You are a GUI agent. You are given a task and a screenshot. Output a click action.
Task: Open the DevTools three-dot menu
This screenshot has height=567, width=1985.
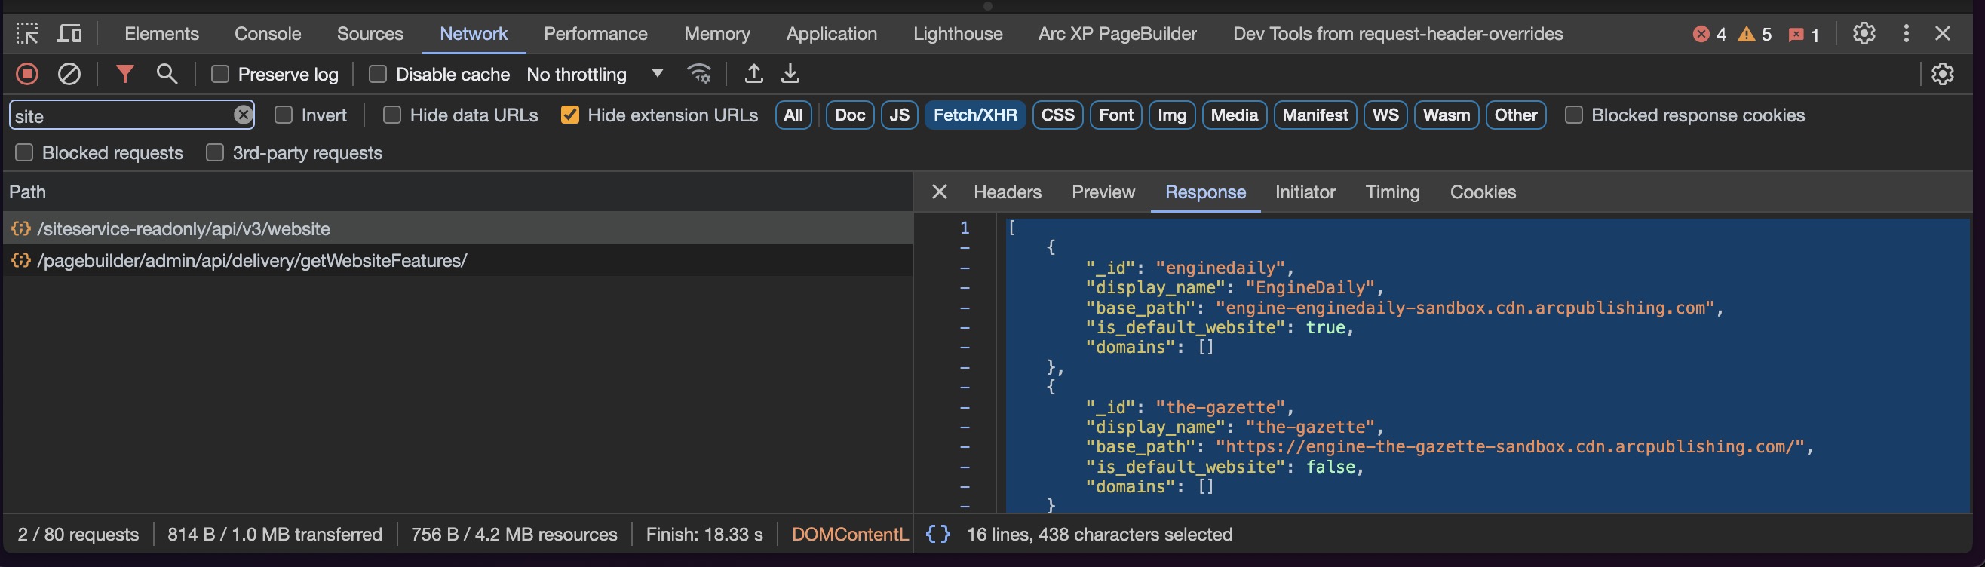coord(1907,33)
